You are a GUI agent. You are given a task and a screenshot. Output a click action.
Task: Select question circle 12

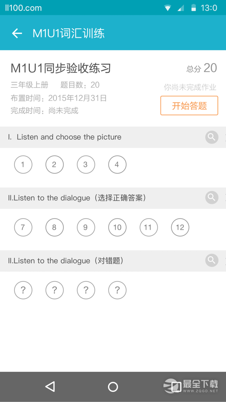pyautogui.click(x=180, y=227)
